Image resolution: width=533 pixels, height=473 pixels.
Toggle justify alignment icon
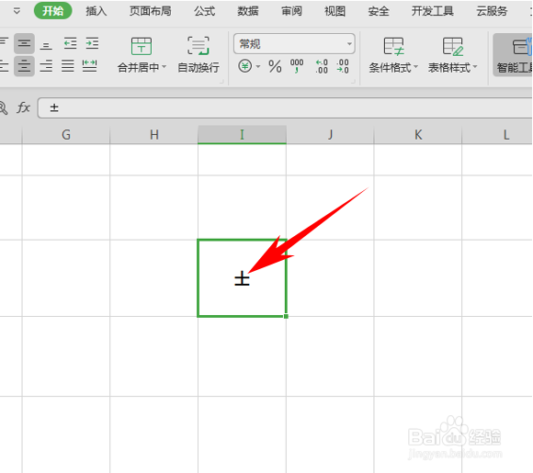point(68,66)
